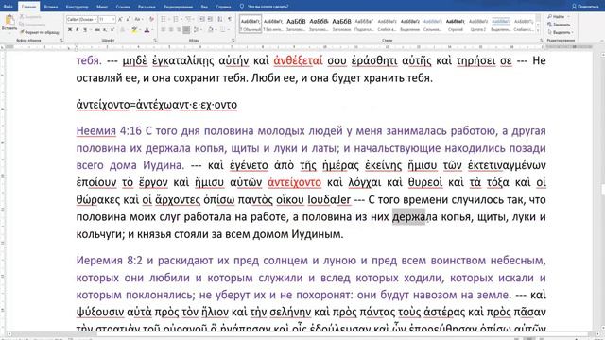The image size is (605, 340).
Task: Open line and paragraph spacing menu
Action: (197, 29)
